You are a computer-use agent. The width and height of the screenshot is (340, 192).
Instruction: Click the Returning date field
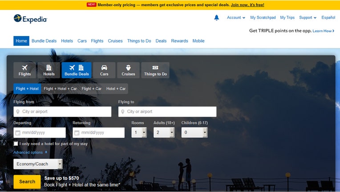point(99,132)
